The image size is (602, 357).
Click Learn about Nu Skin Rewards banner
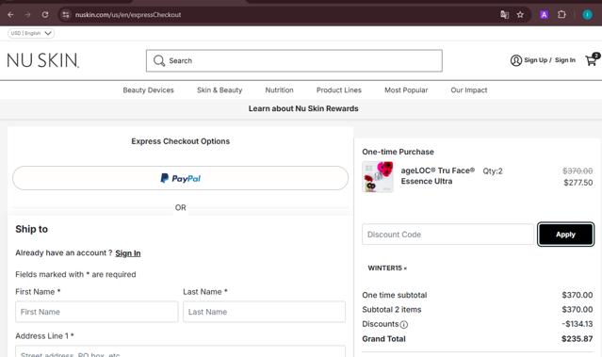click(x=303, y=108)
